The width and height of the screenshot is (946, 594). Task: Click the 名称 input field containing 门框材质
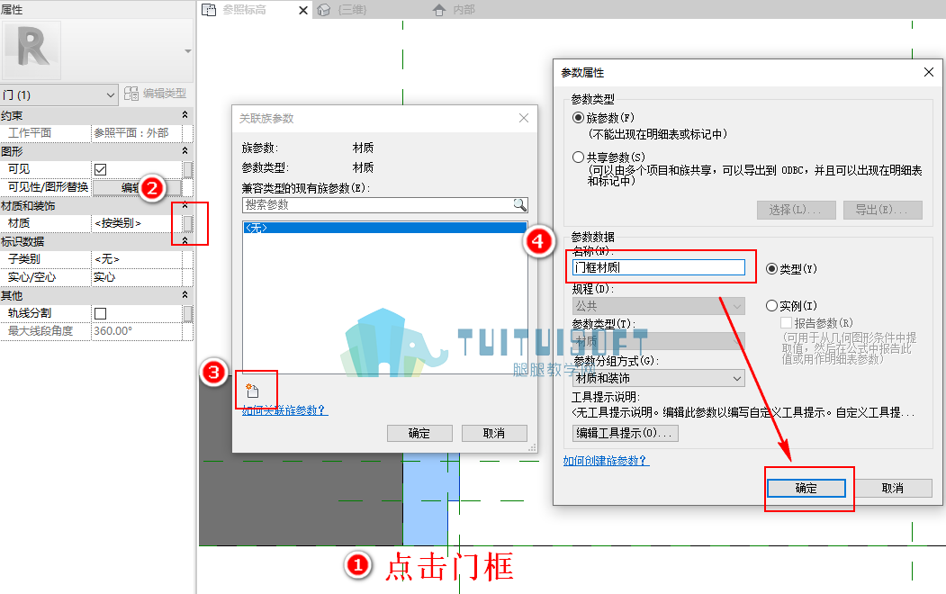pyautogui.click(x=658, y=267)
